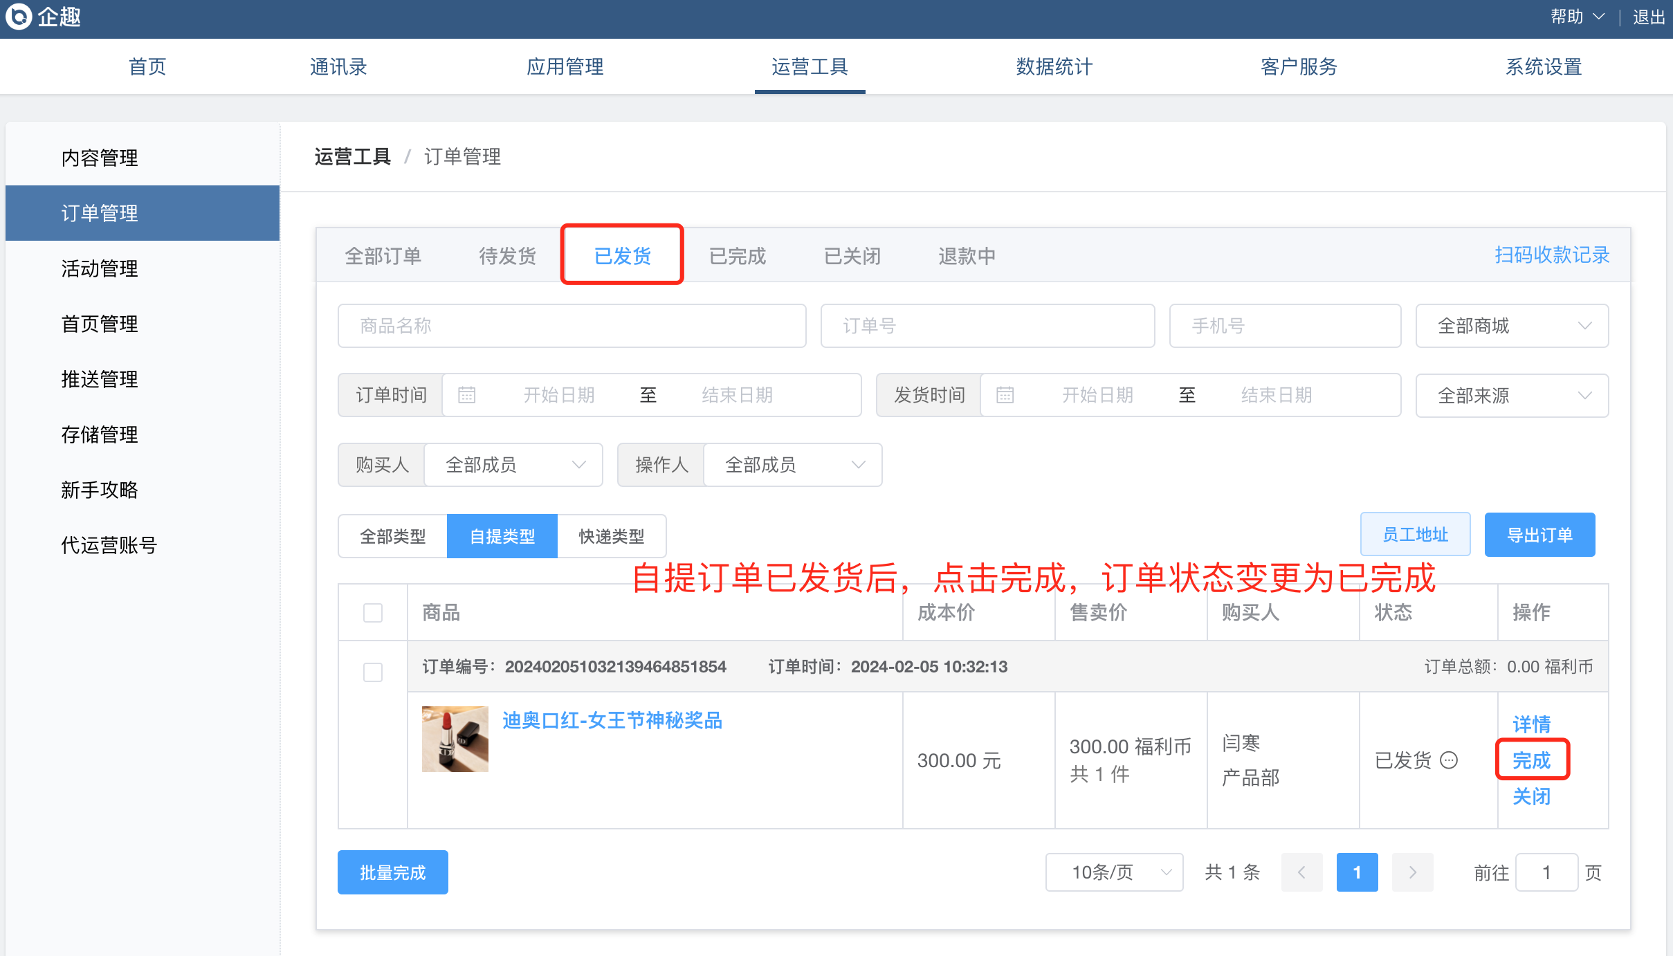Click the shipping time calendar icon
1673x956 pixels.
click(1005, 395)
